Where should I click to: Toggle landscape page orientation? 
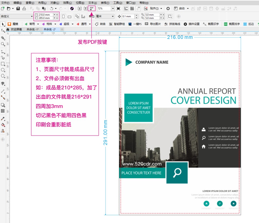(x=70, y=16)
